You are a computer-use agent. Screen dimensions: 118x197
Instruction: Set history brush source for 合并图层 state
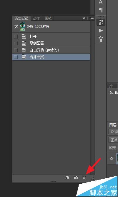click(16, 57)
